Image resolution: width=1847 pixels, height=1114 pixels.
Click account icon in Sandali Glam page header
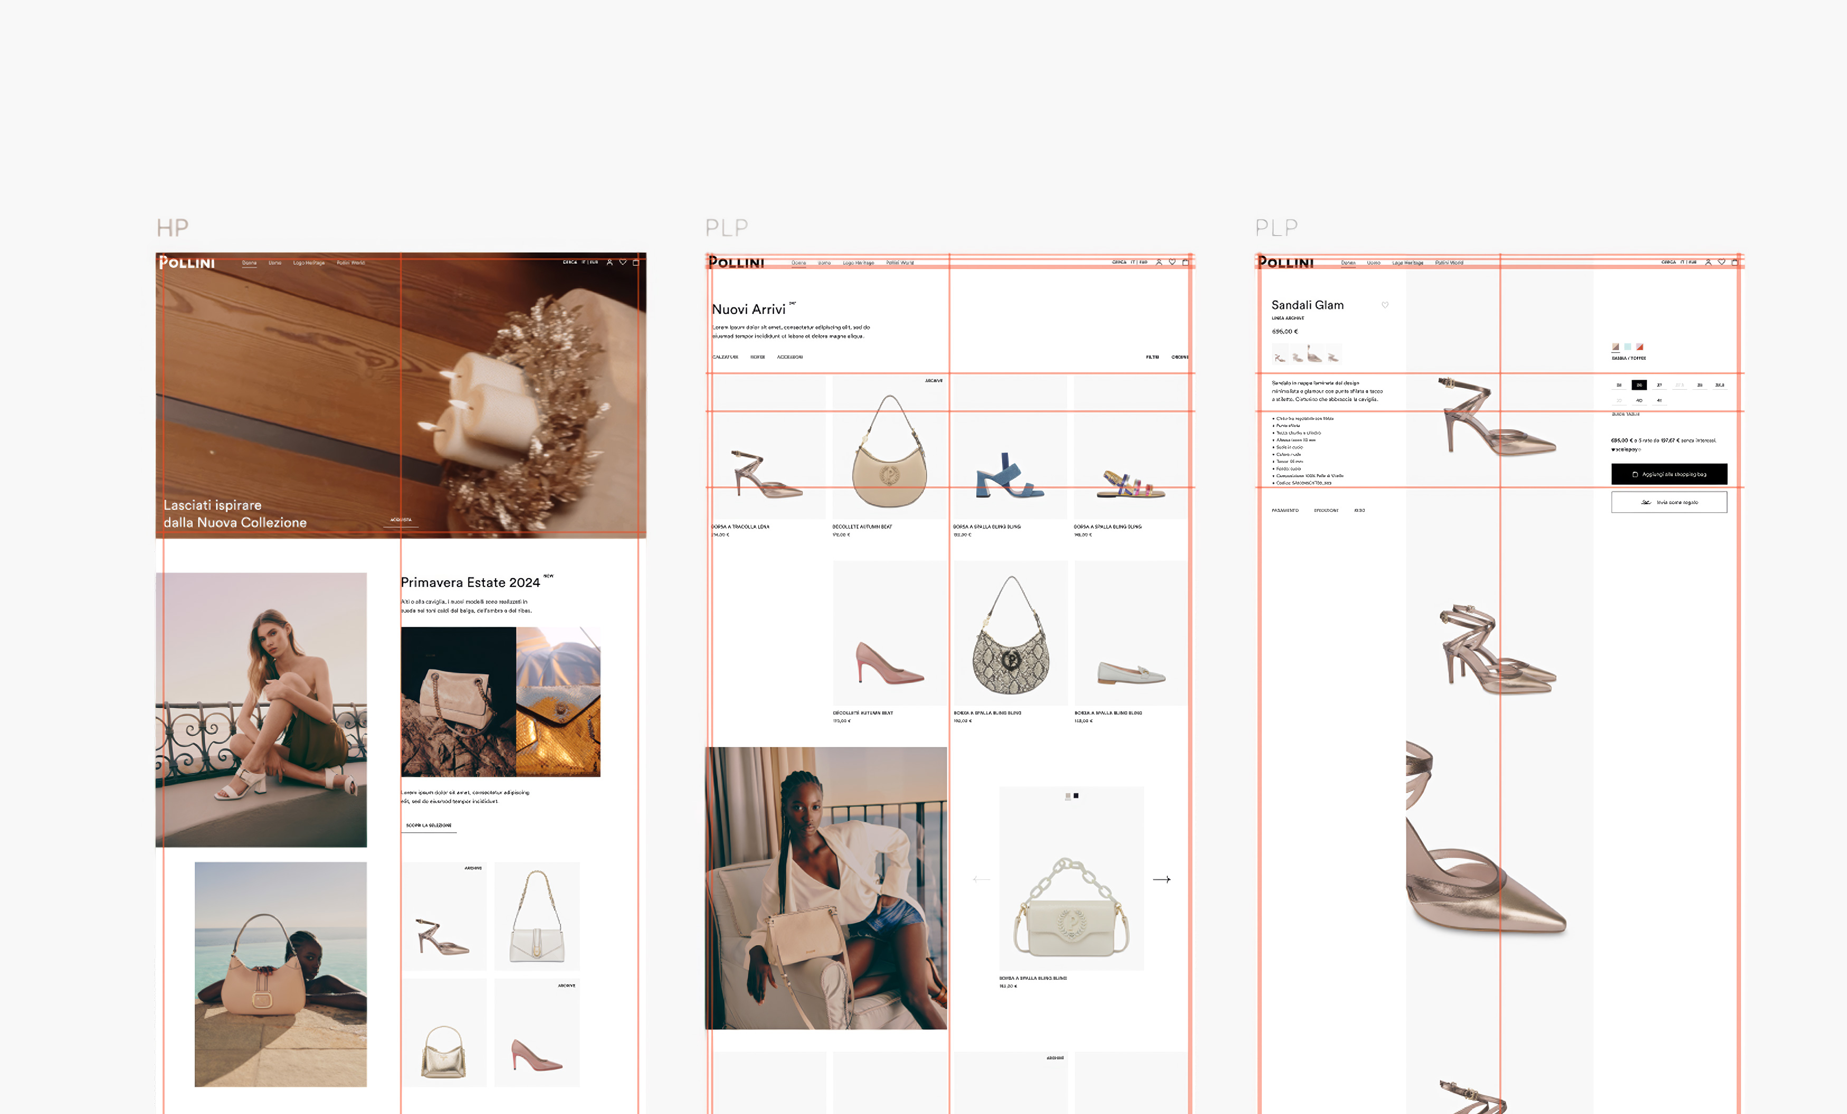(x=1708, y=262)
